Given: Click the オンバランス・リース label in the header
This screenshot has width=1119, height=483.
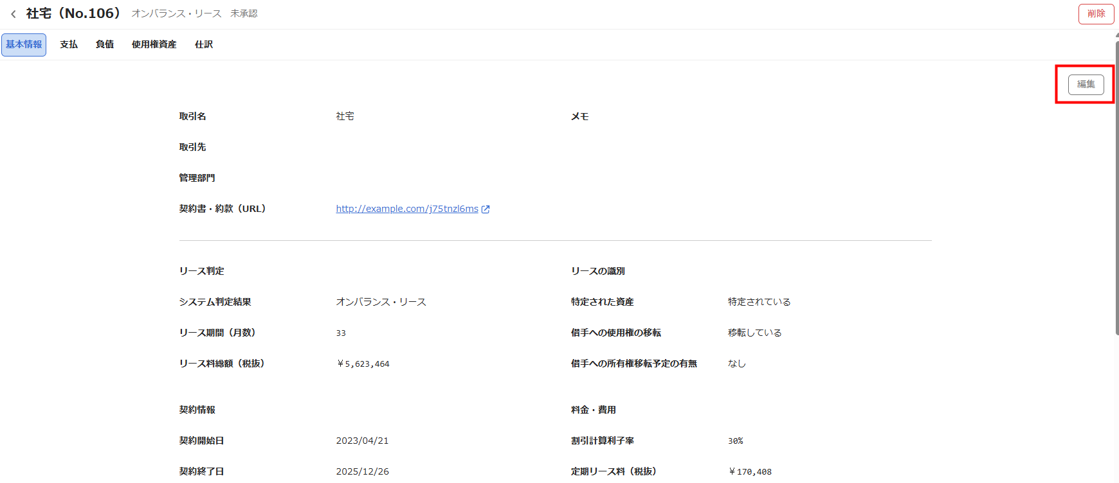Looking at the screenshot, I should tap(176, 13).
